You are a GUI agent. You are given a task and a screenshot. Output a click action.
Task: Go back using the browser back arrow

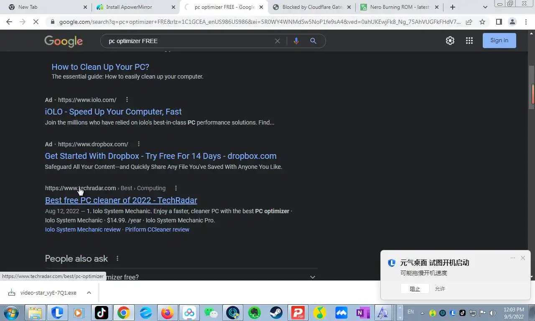coord(9,22)
